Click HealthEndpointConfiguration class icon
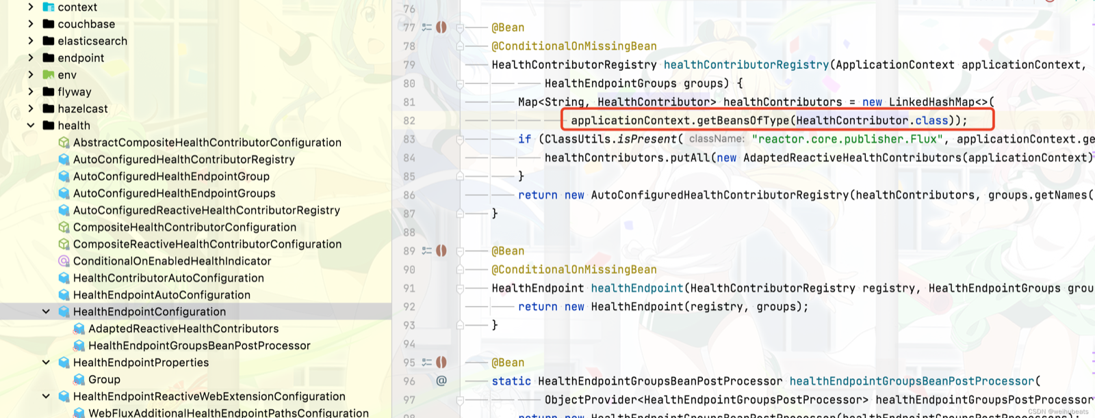Screen dimensions: 1095x418 pos(64,311)
